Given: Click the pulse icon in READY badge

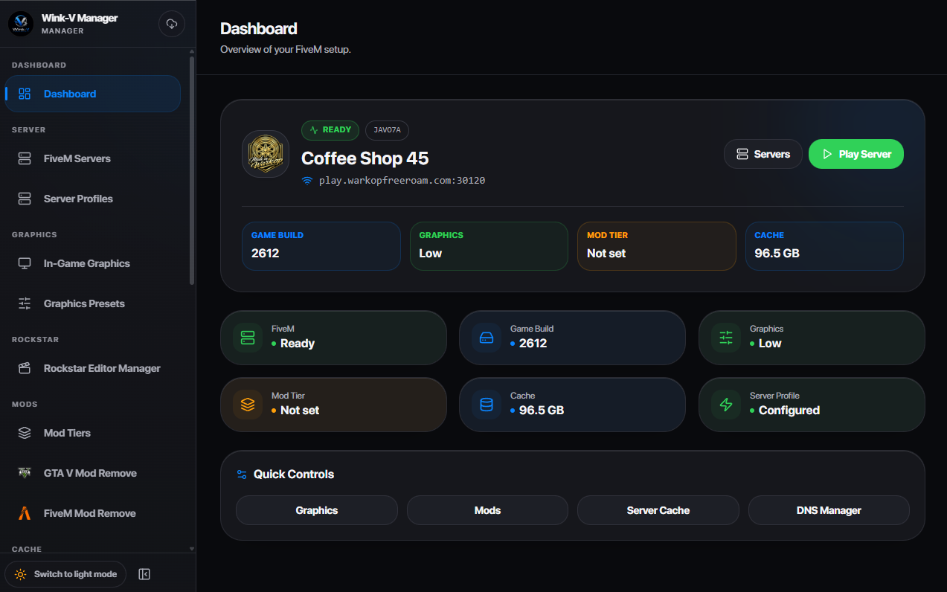Looking at the screenshot, I should [314, 130].
